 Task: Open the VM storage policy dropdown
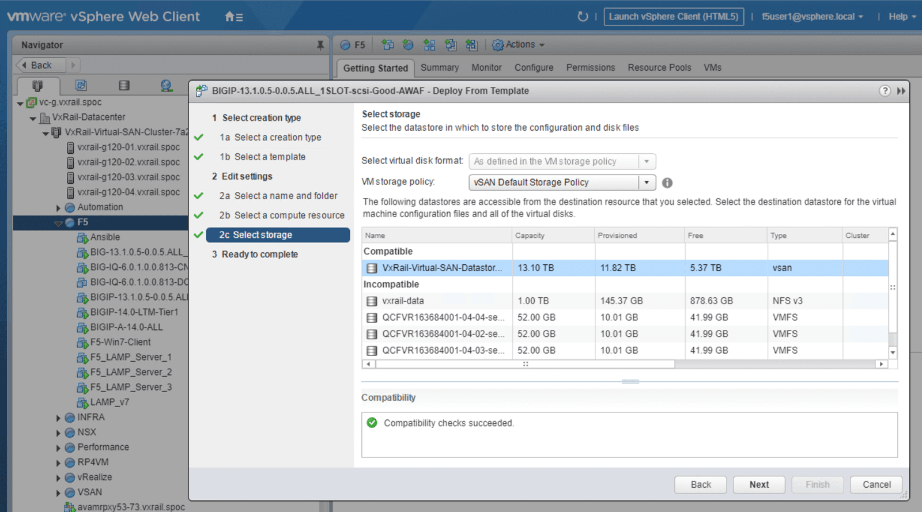tap(647, 183)
